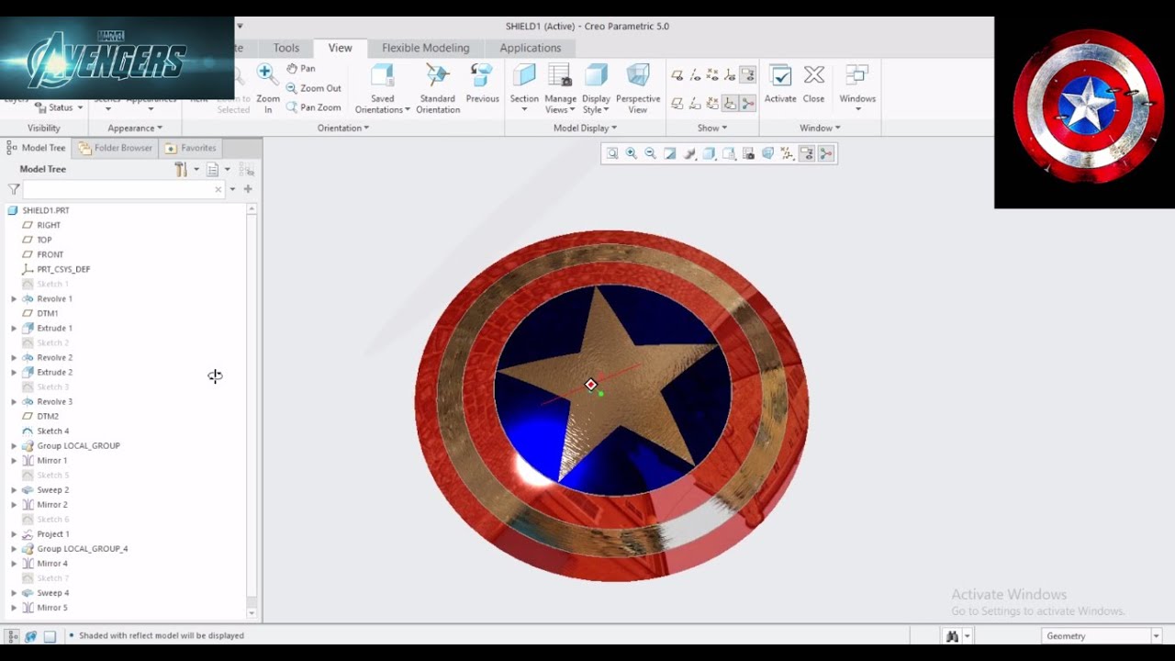
Task: Reset to Standard Orientation
Action: pos(438,89)
